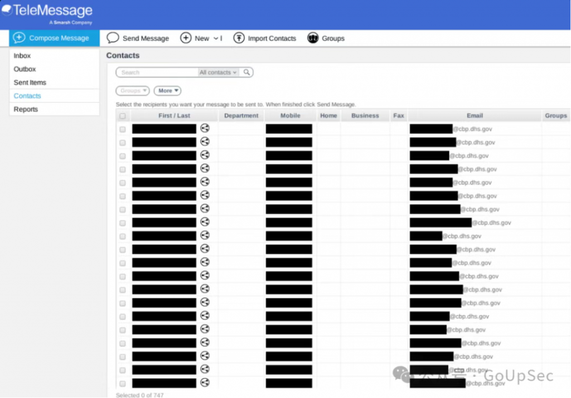
Task: Click the 'Selected 0 of 747' status text
Action: [140, 395]
